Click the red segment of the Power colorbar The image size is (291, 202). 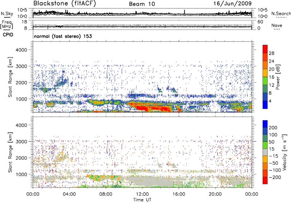[265, 49]
